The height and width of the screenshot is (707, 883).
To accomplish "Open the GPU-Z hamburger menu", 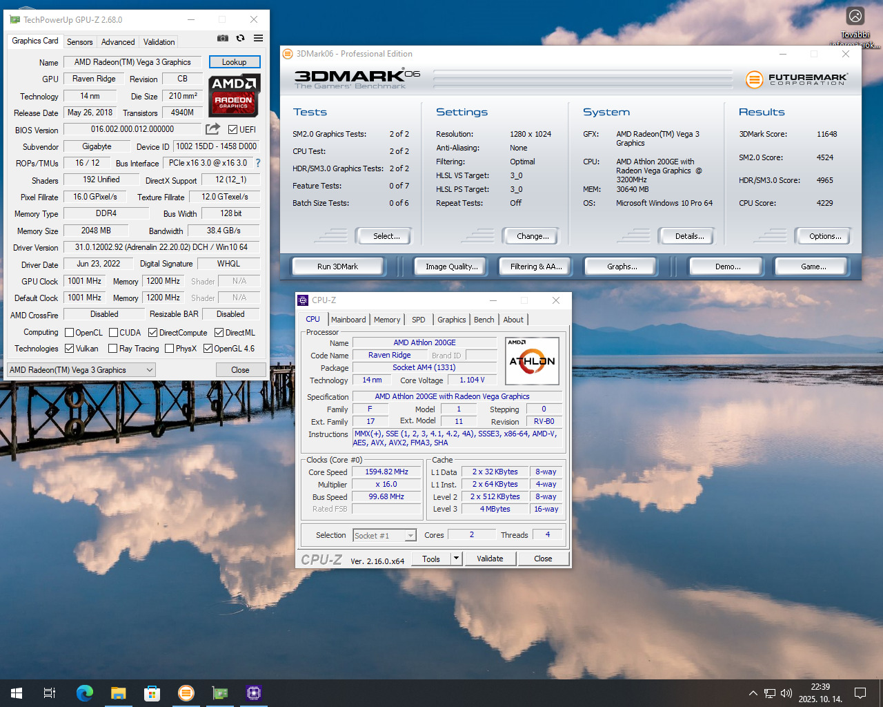I will pos(258,39).
